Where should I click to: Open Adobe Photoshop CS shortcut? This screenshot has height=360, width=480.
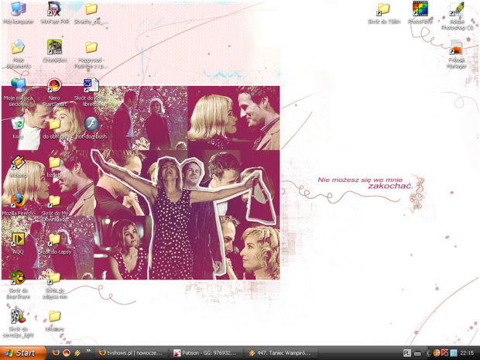pyautogui.click(x=457, y=10)
